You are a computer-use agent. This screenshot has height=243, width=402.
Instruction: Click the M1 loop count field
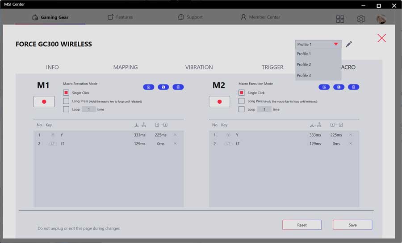(x=89, y=109)
